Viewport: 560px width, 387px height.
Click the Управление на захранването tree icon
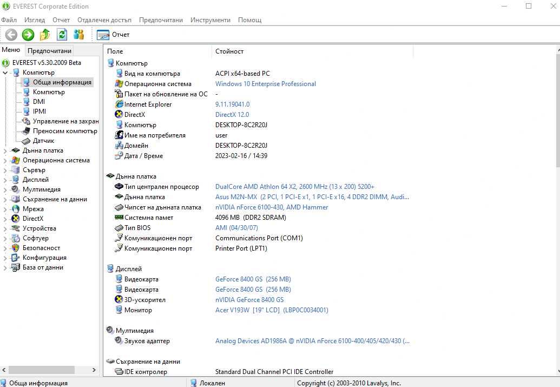tap(26, 121)
